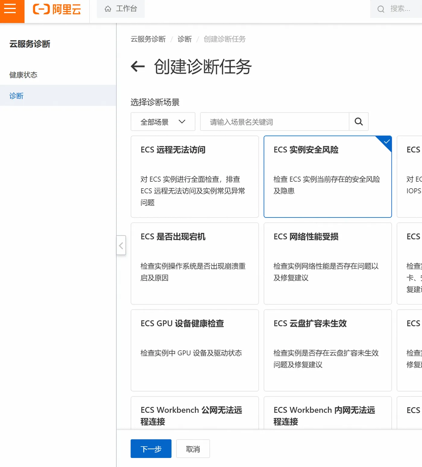Image resolution: width=422 pixels, height=467 pixels.
Task: Go to 云服务诊断 breadcrumb
Action: tap(148, 39)
